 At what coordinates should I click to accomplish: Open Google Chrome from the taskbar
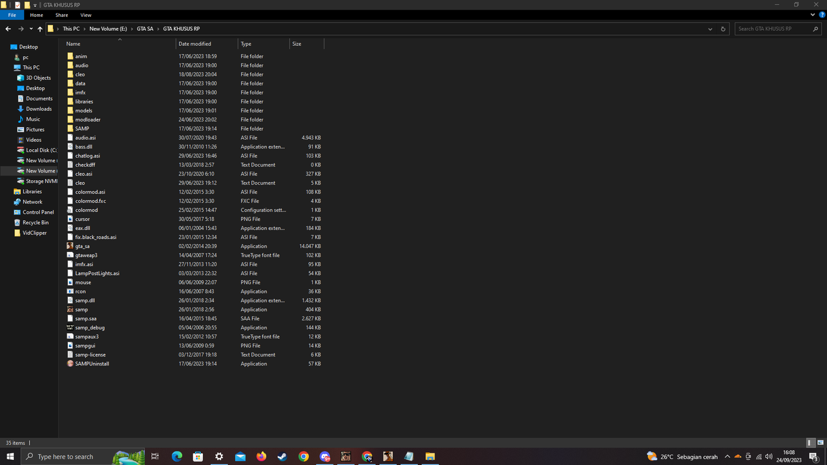point(304,457)
